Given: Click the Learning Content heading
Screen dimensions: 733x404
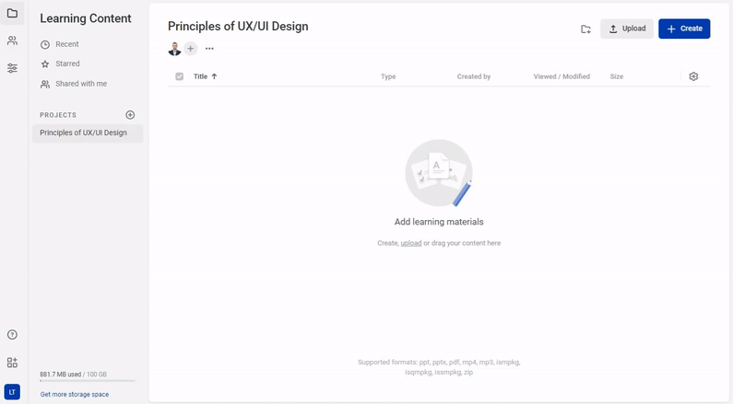Looking at the screenshot, I should [86, 18].
